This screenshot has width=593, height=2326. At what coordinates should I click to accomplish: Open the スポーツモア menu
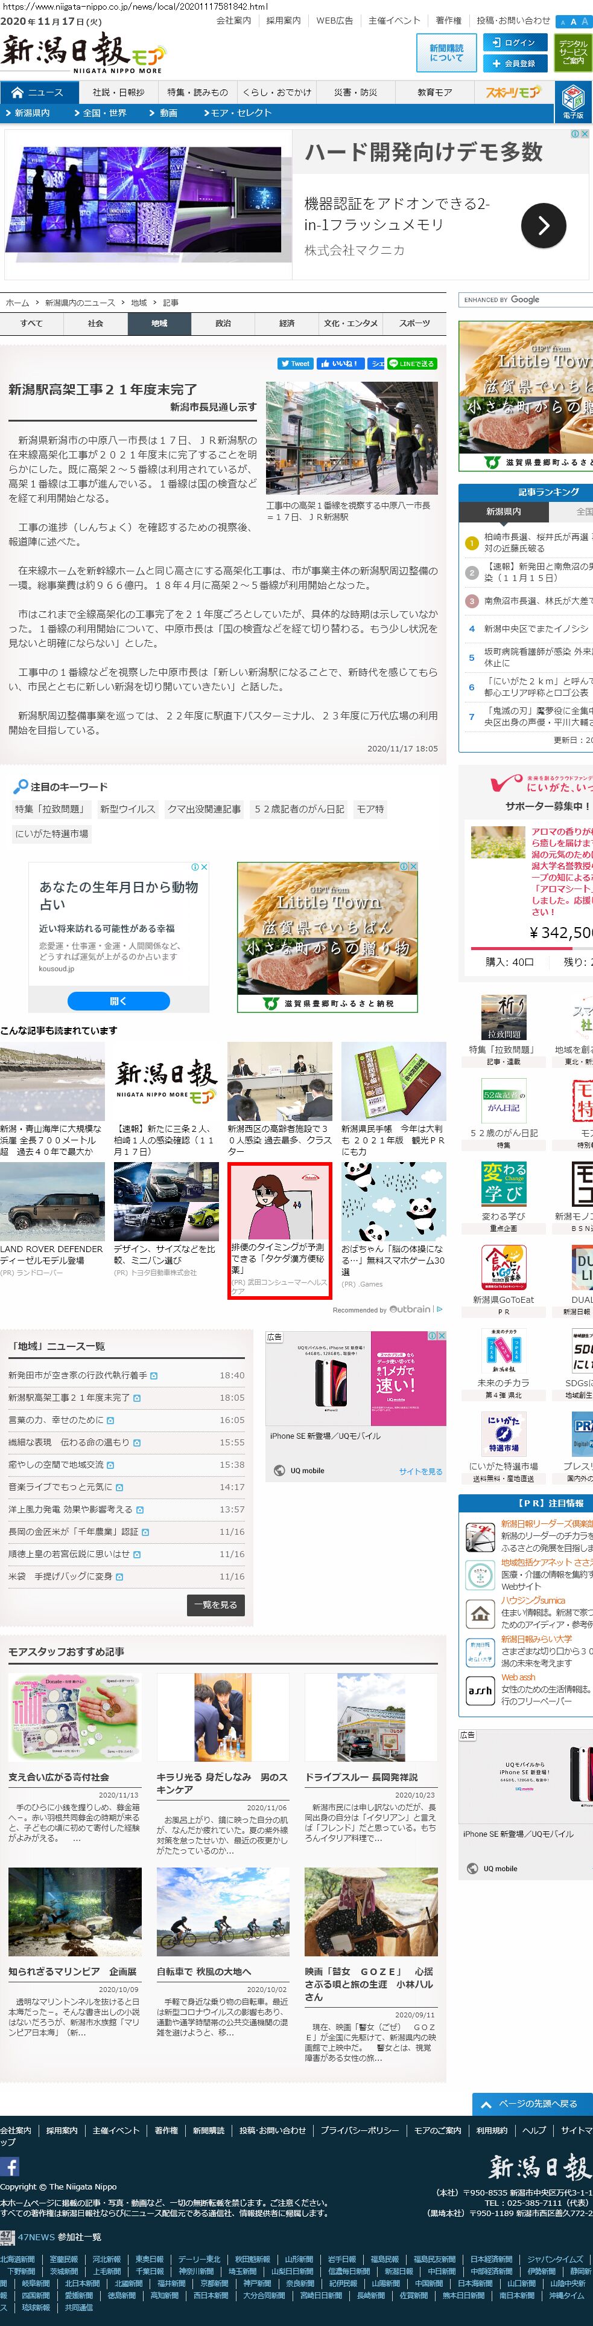click(513, 93)
